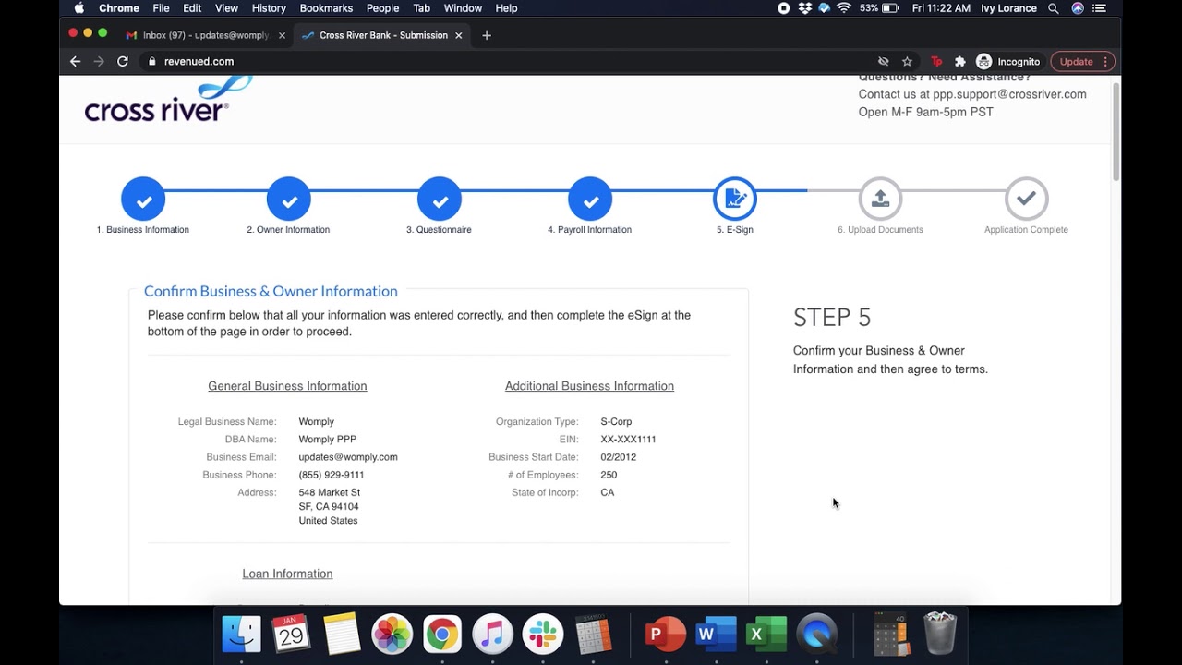This screenshot has height=665, width=1182.
Task: Open a new tab with plus button
Action: coord(487,35)
